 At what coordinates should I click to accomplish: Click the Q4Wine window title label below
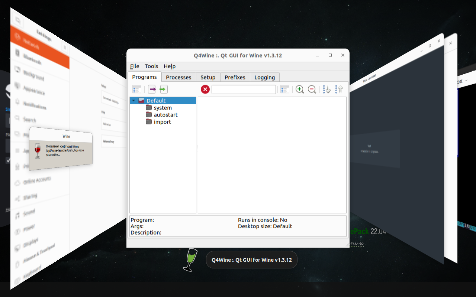tap(252, 260)
